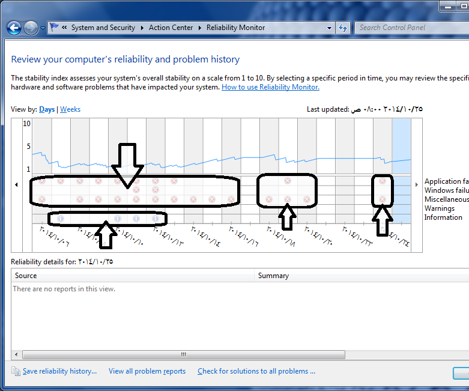This screenshot has height=391, width=469.
Task: Select application failure icon on 2014/10/24
Action: (383, 181)
